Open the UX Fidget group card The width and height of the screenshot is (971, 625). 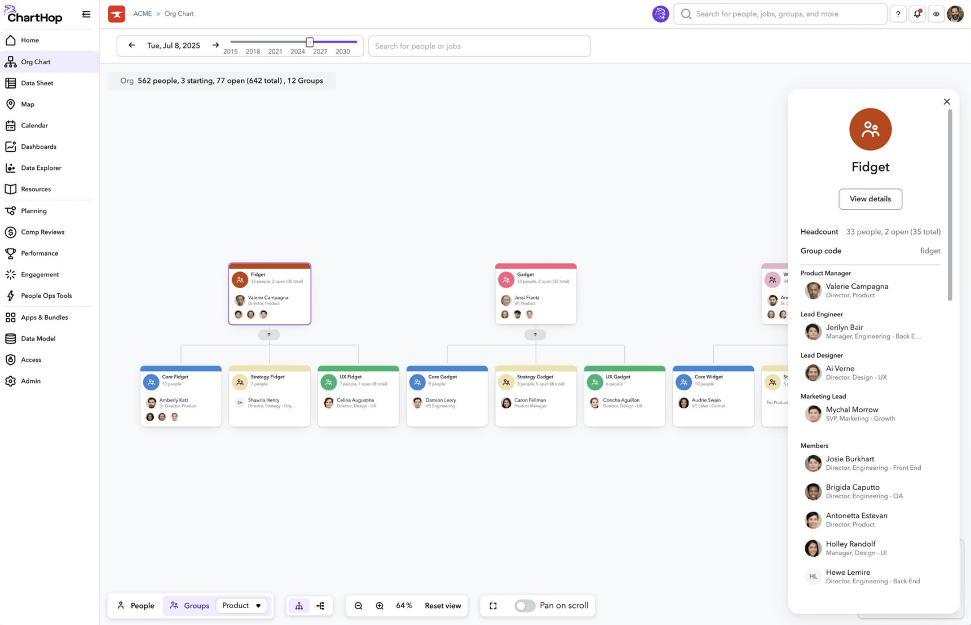click(358, 397)
